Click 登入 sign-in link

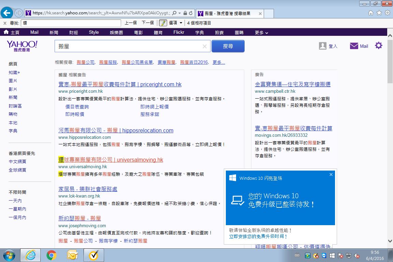333,46
